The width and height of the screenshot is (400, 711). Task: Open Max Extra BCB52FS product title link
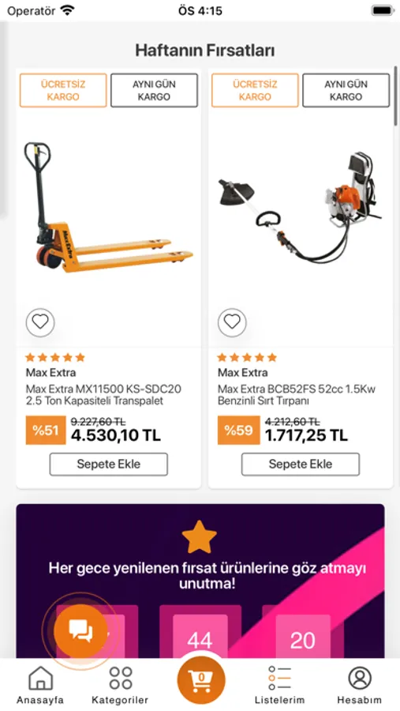coord(297,395)
